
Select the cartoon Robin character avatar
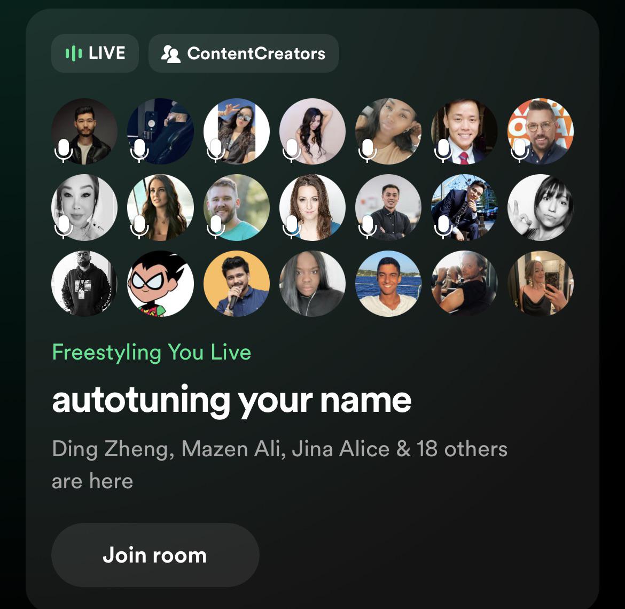(160, 283)
